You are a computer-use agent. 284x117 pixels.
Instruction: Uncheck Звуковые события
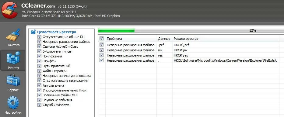click(x=39, y=100)
